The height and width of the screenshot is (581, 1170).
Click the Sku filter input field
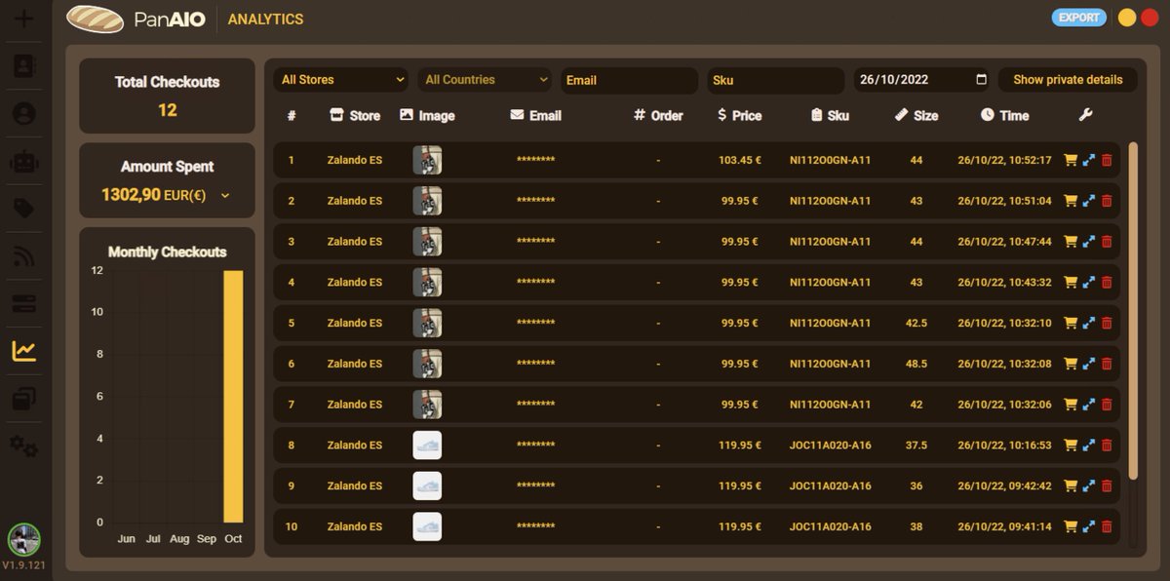tap(776, 80)
